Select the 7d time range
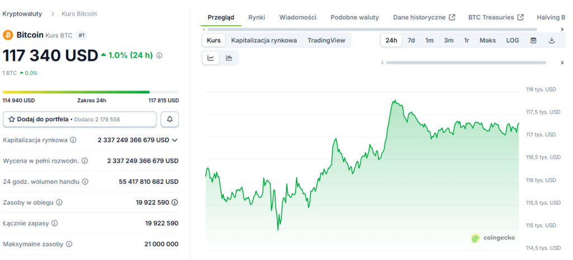Viewport: 573px width, 260px height. [411, 40]
